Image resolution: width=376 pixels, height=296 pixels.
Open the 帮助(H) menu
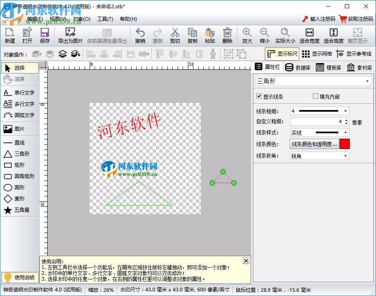pos(128,19)
